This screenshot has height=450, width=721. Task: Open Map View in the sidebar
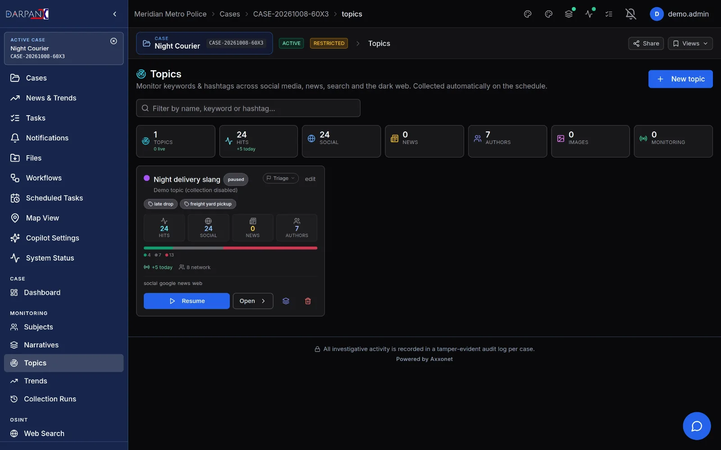click(64, 218)
